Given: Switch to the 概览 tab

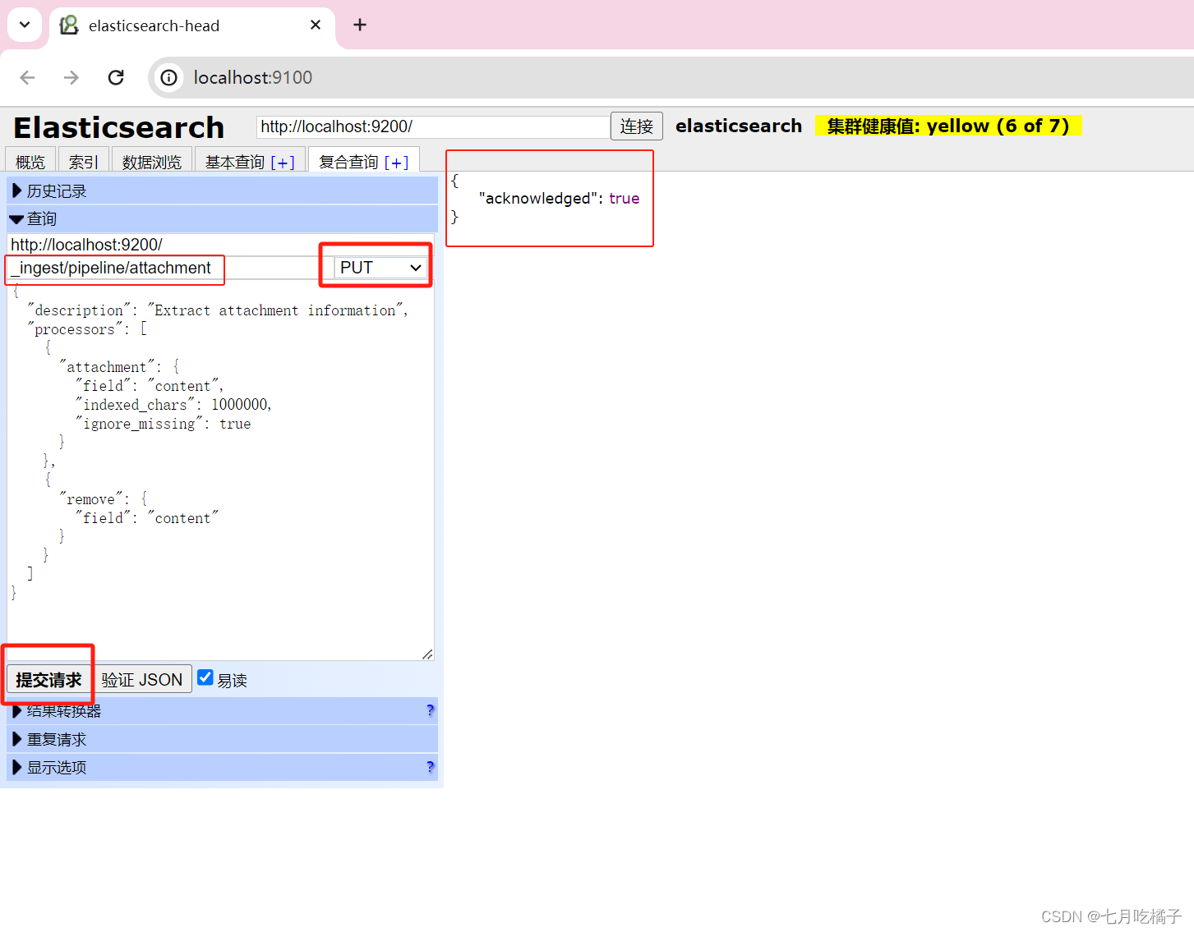Looking at the screenshot, I should pos(30,160).
